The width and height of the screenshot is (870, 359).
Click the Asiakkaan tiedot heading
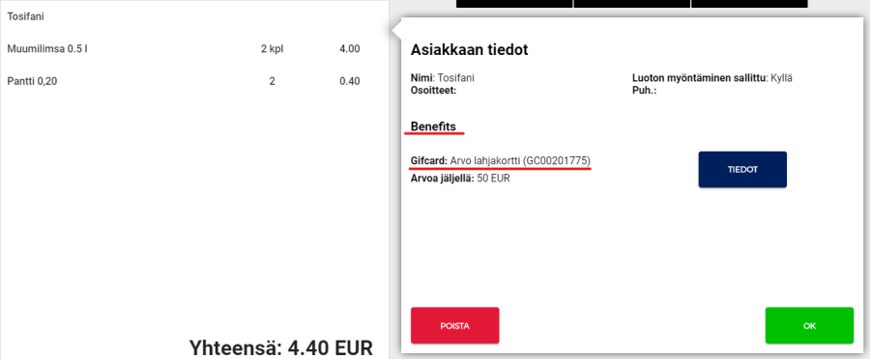tap(470, 50)
